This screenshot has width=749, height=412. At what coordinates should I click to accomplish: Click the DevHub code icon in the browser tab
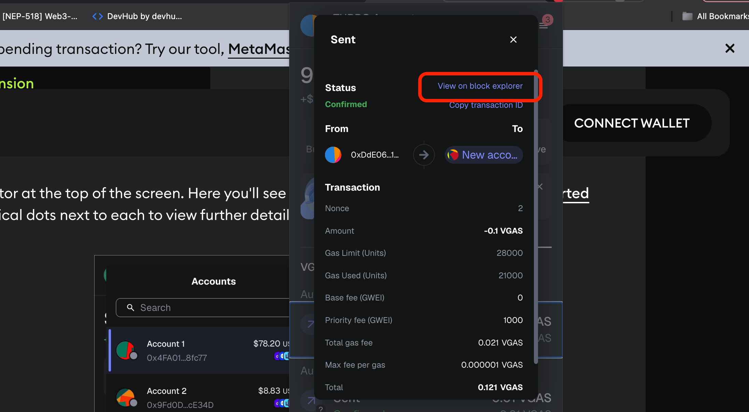click(97, 16)
